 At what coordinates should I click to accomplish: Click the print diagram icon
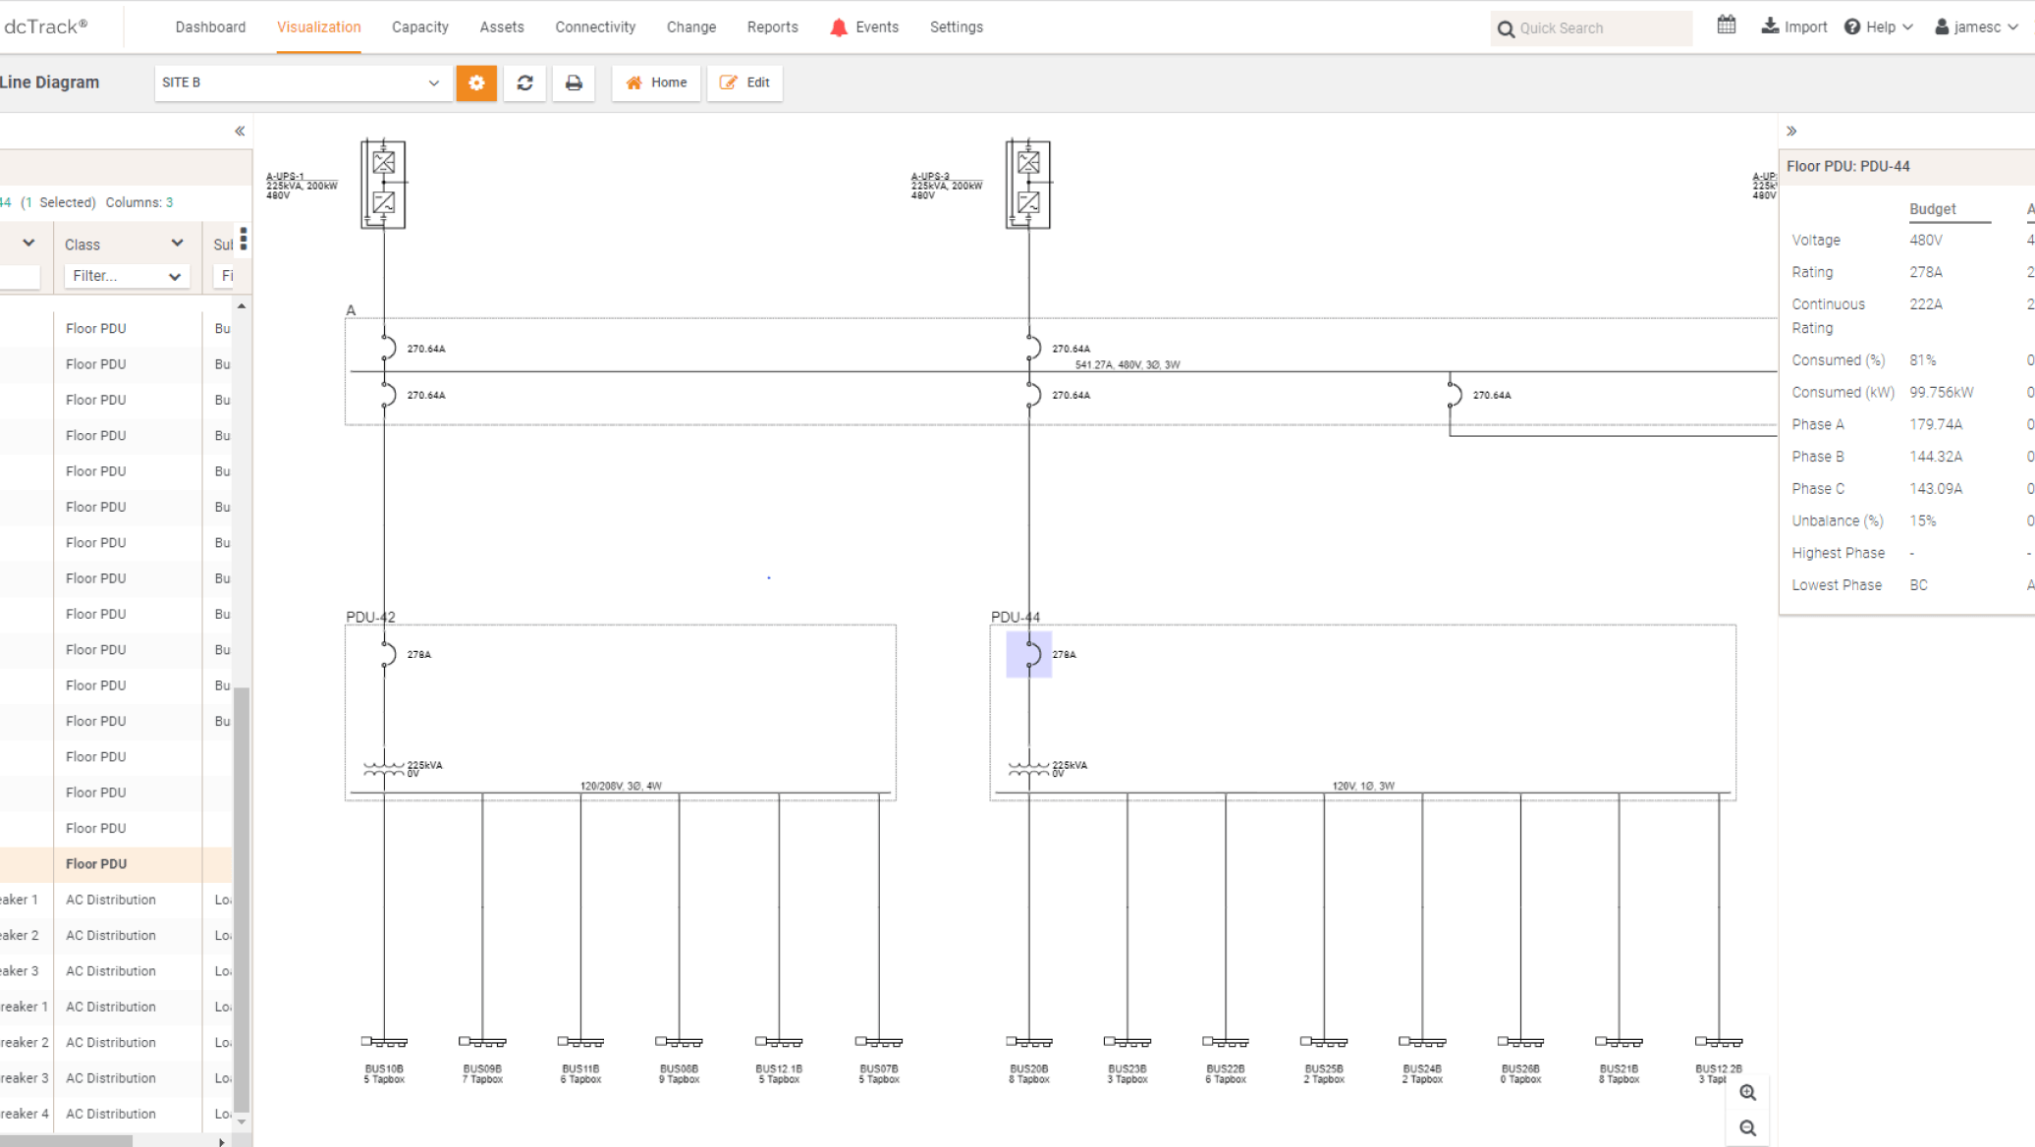573,82
